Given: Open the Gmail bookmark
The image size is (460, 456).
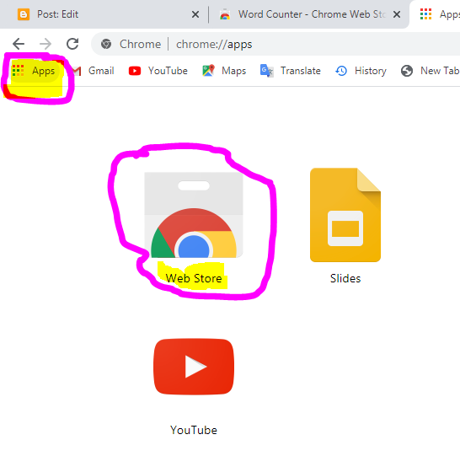Looking at the screenshot, I should pos(94,71).
